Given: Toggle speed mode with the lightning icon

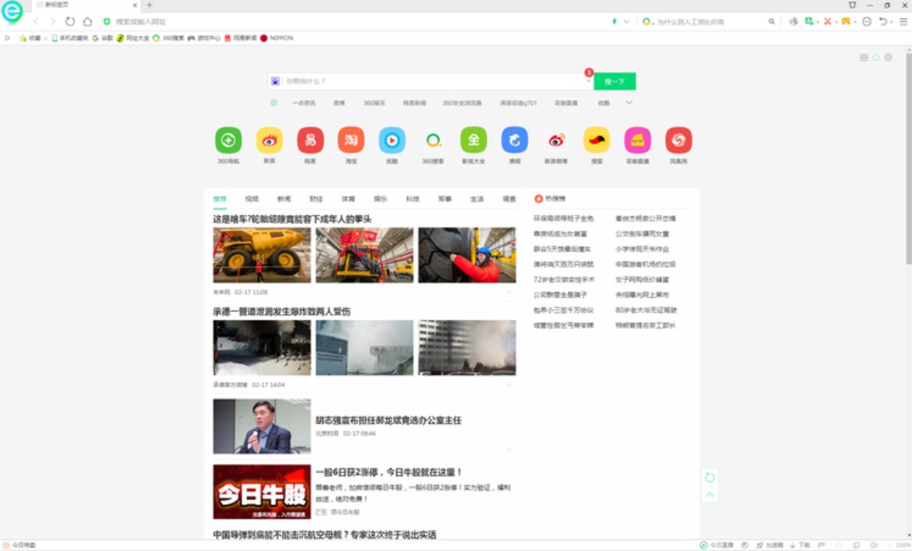Looking at the screenshot, I should tap(614, 21).
